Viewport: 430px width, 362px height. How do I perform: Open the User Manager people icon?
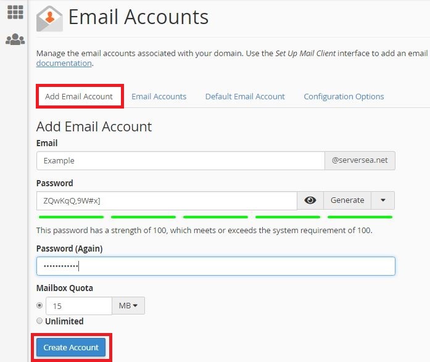(15, 39)
